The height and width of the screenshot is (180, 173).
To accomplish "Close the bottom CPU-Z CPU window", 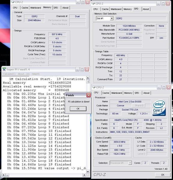I will coord(168,88).
